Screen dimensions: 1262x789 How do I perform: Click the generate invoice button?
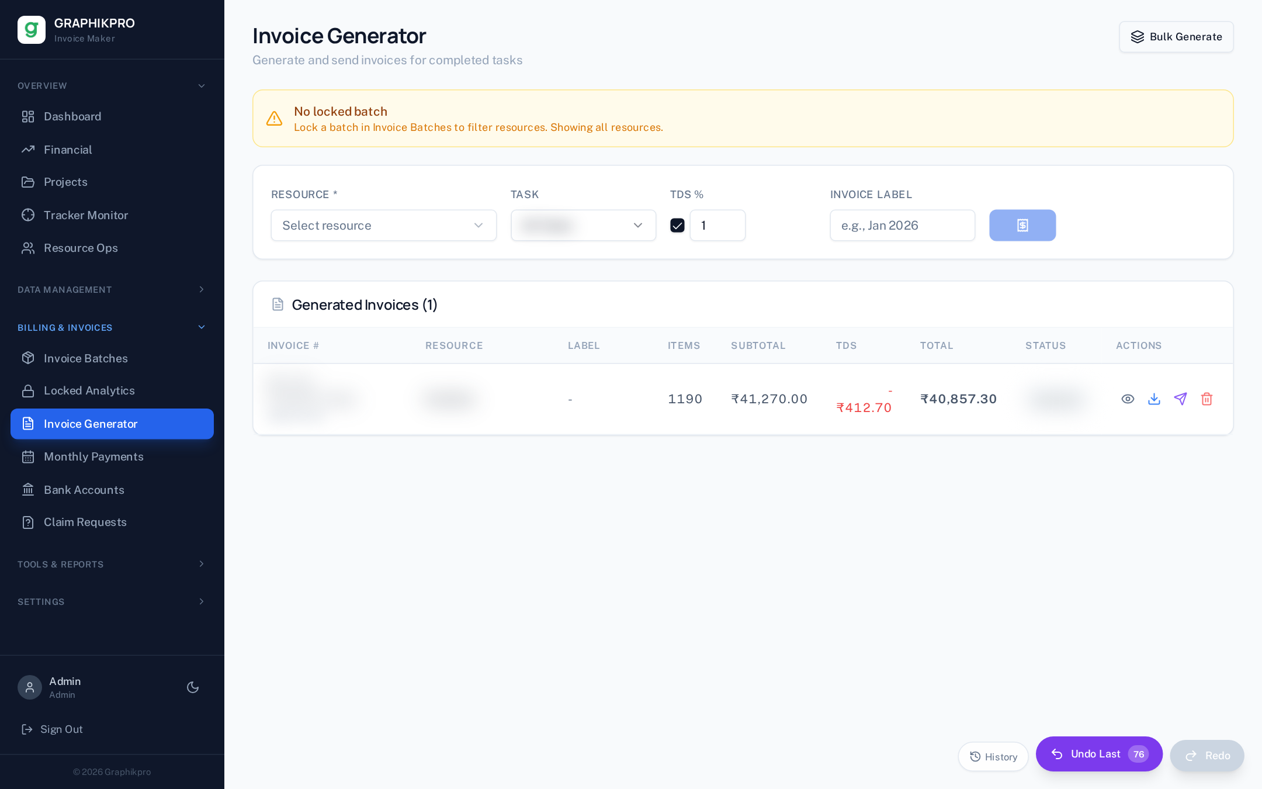(x=1022, y=226)
